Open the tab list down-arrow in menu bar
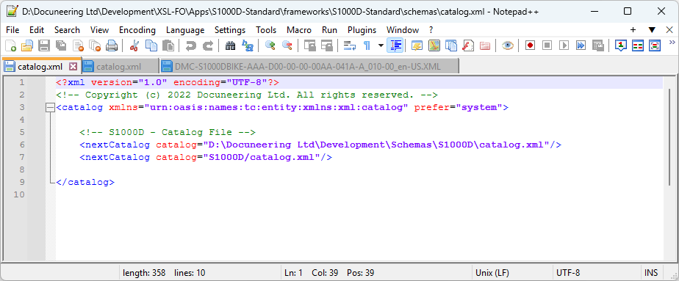The image size is (679, 281). [x=652, y=30]
